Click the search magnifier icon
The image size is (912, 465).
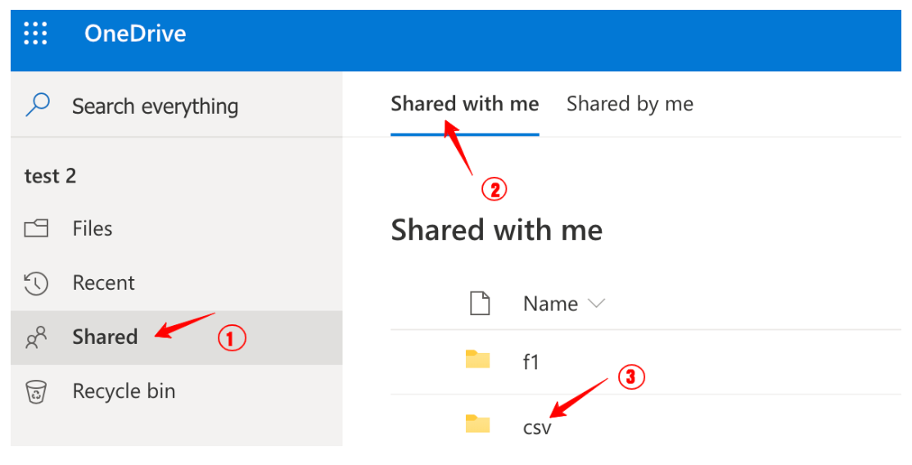pos(38,105)
